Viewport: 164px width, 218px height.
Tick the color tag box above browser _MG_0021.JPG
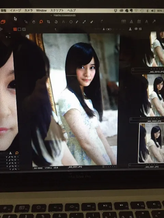[129, 165]
